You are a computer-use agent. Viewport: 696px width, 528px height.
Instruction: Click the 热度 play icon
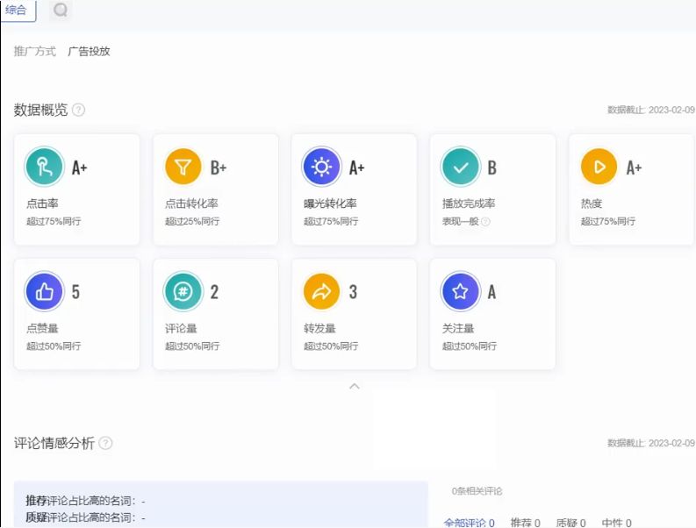599,167
